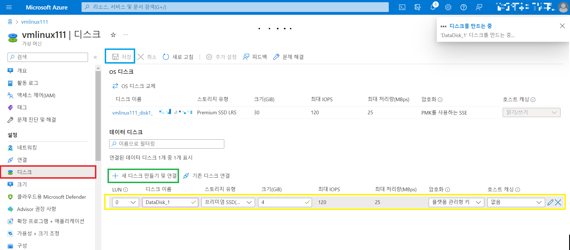
Task: Show info for OS disk 암호화 column
Action: tap(440, 100)
